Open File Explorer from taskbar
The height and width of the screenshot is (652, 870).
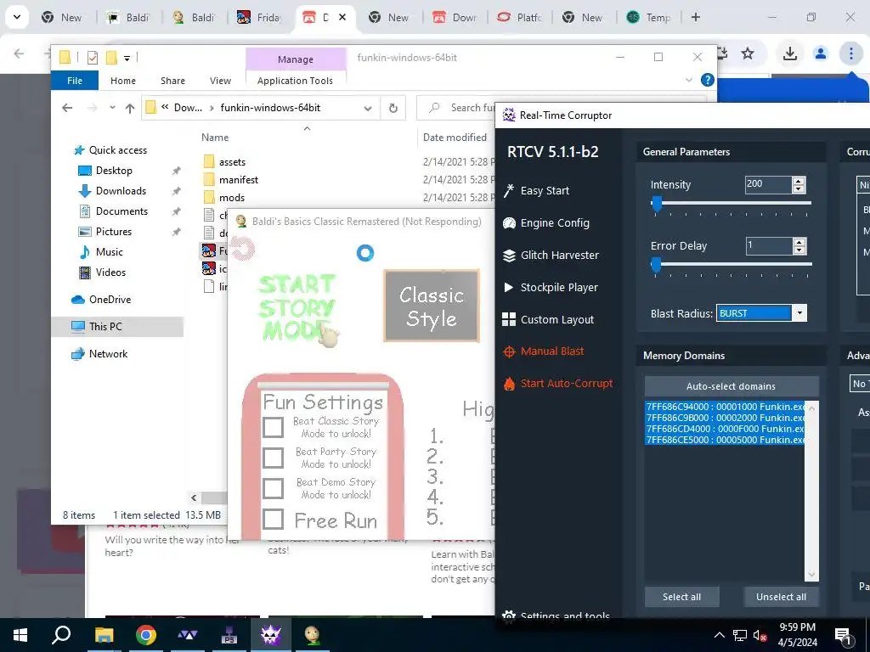click(104, 635)
